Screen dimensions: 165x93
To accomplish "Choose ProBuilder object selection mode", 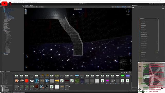I will [x=75, y=9].
